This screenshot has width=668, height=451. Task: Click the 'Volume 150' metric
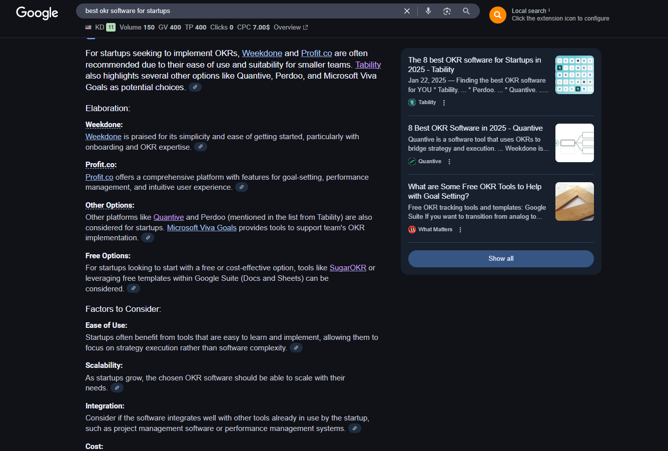[x=137, y=28]
